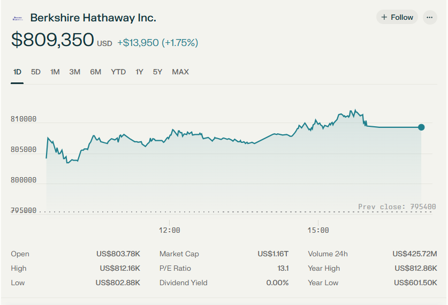This screenshot has width=448, height=305.
Task: Switch to the 5D time range
Action: point(36,72)
